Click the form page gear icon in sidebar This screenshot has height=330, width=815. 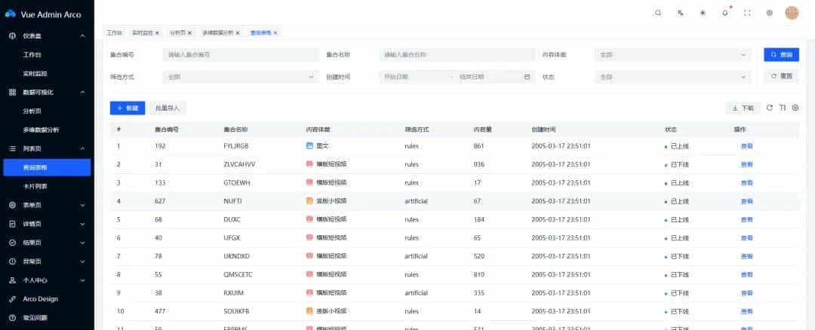[x=13, y=205]
